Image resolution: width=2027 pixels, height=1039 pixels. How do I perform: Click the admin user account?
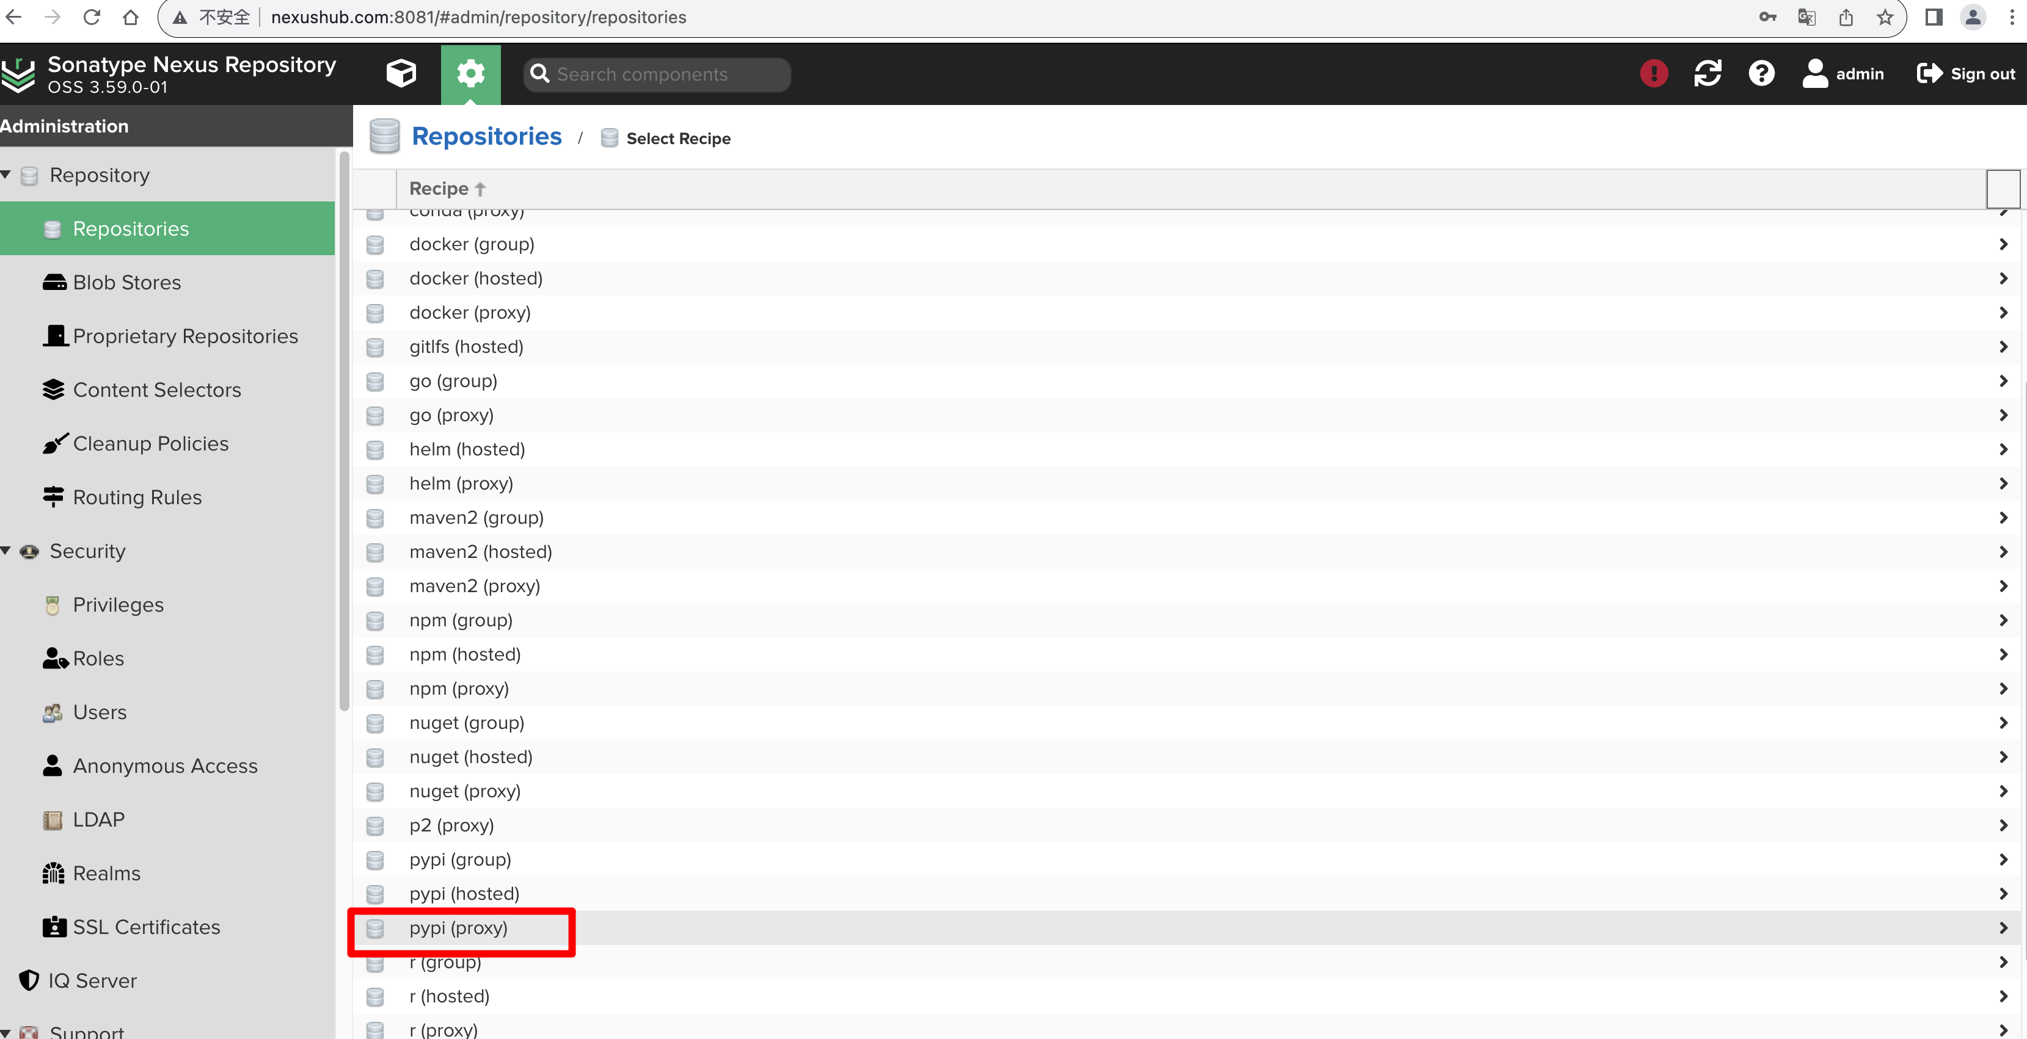[x=1843, y=73]
